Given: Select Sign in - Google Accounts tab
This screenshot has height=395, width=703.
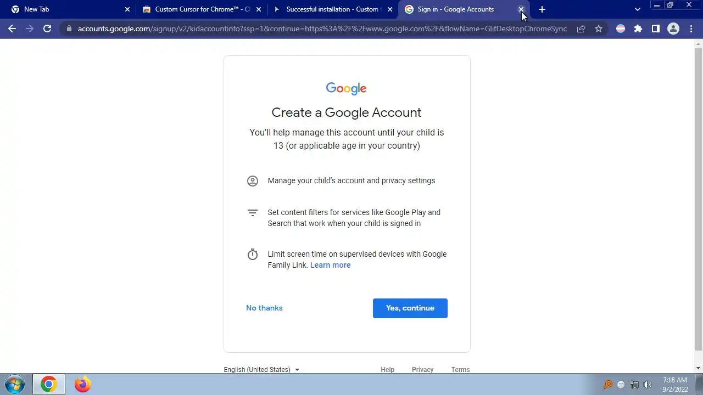Looking at the screenshot, I should click(x=465, y=9).
